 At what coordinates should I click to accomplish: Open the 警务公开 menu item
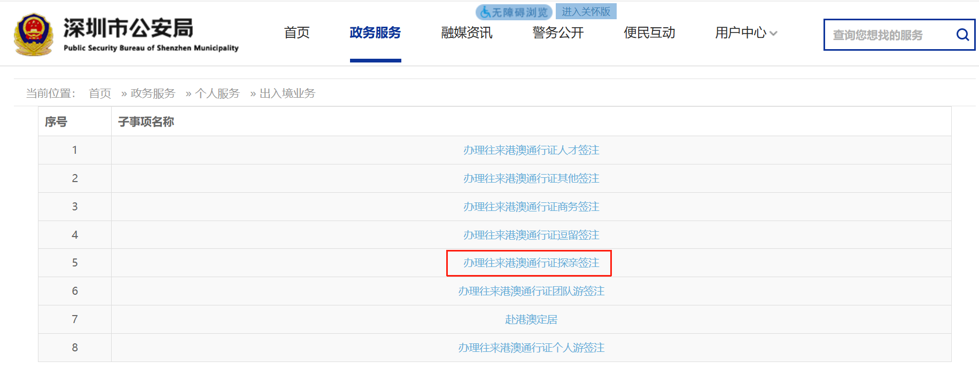click(x=558, y=33)
